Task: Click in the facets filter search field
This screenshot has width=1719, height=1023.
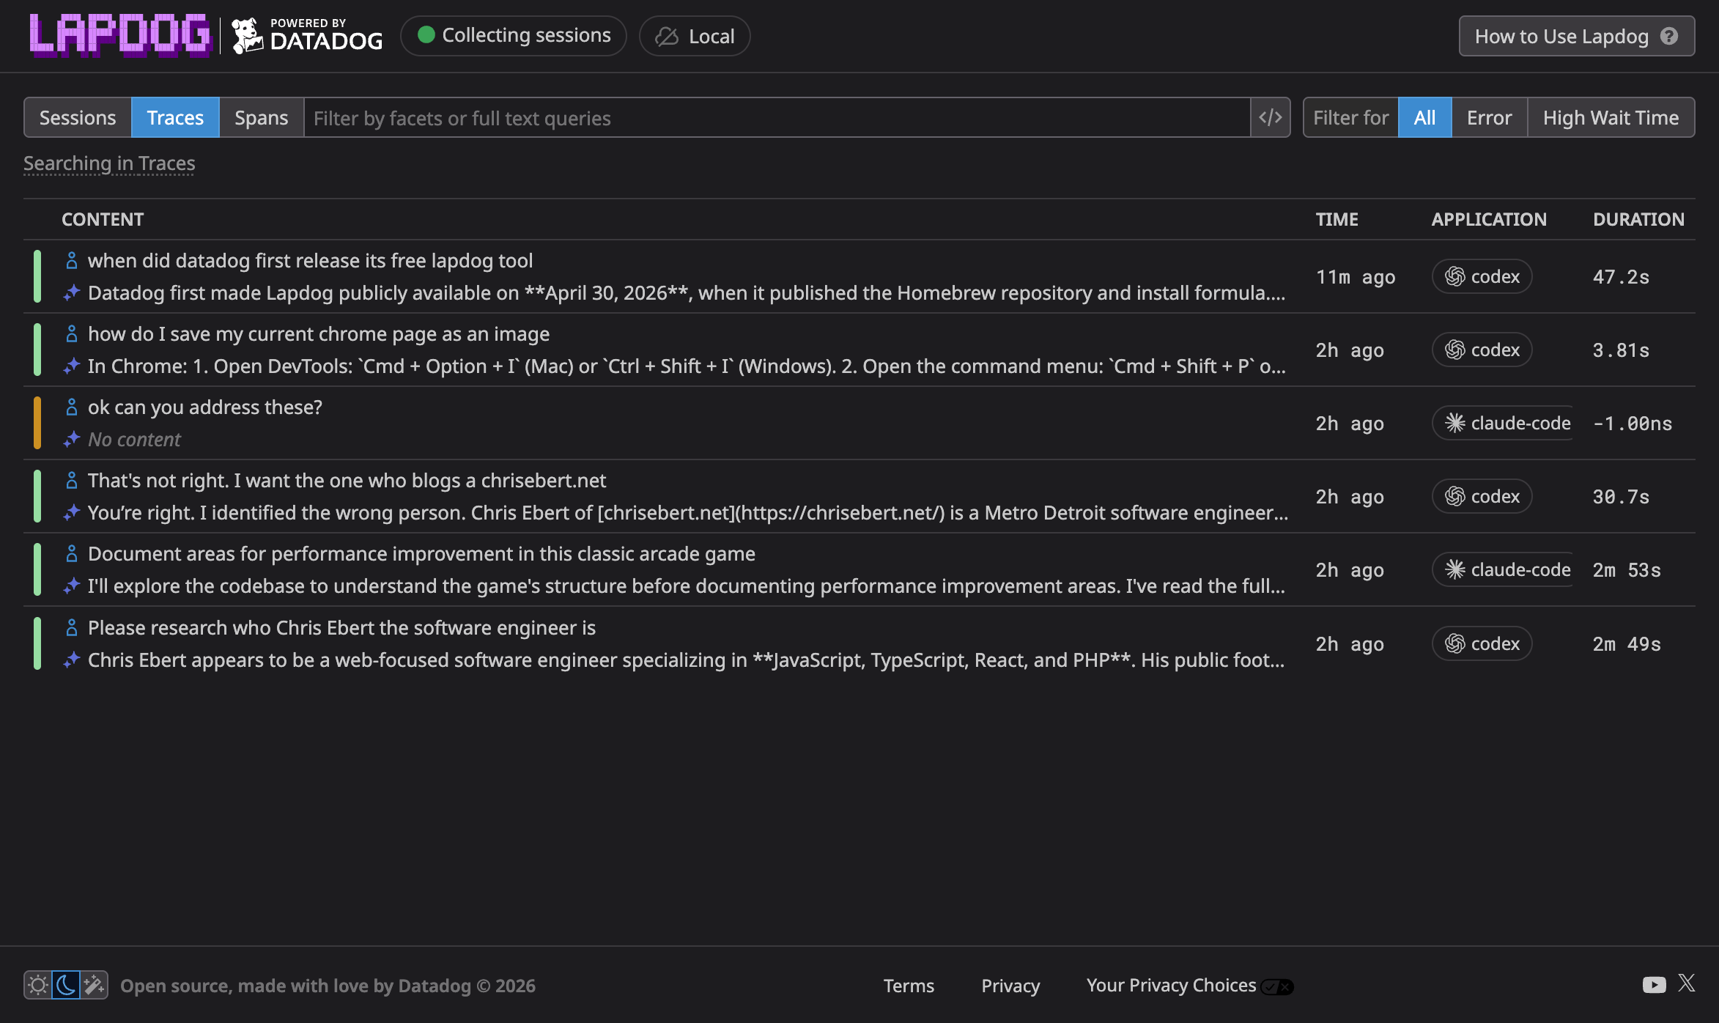Action: (x=777, y=117)
